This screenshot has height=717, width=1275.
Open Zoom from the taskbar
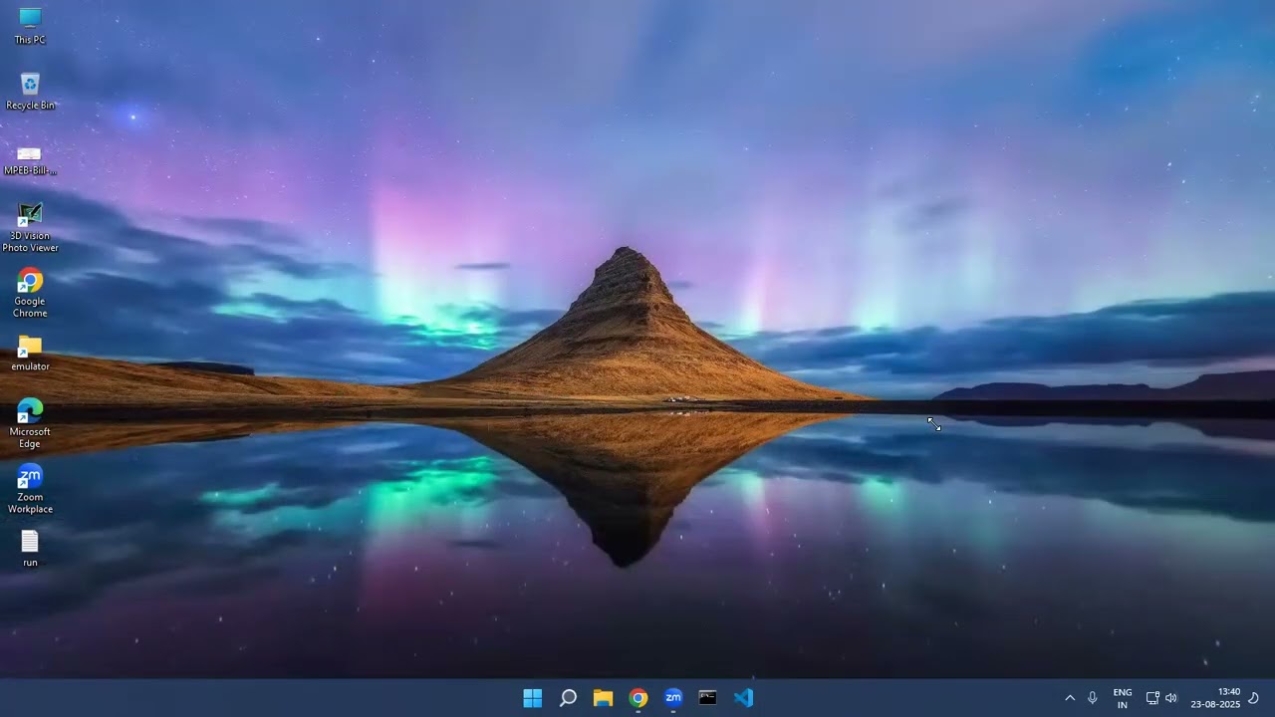tap(673, 698)
